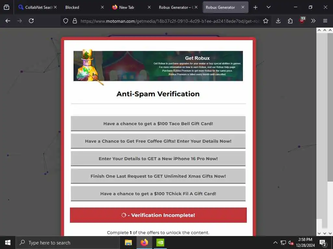Click the page vertical scrollbar thumb
The height and width of the screenshot is (249, 333).
[330, 107]
